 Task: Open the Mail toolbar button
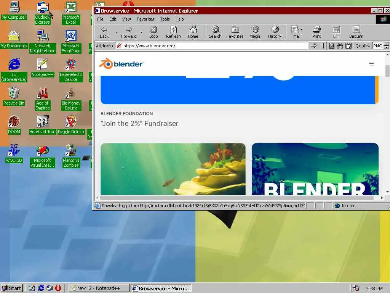pyautogui.click(x=297, y=32)
